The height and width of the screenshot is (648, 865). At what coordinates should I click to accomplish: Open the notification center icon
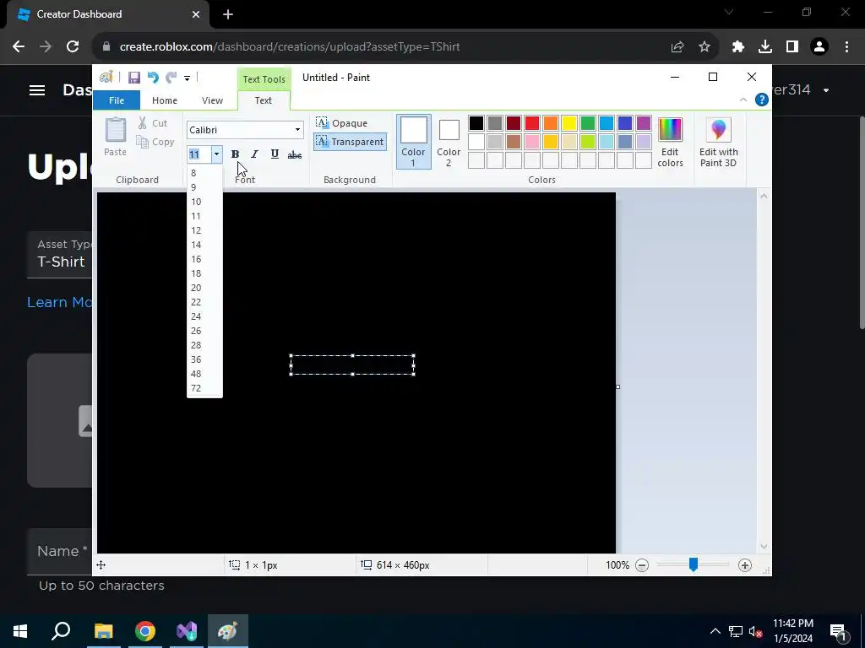tap(838, 631)
